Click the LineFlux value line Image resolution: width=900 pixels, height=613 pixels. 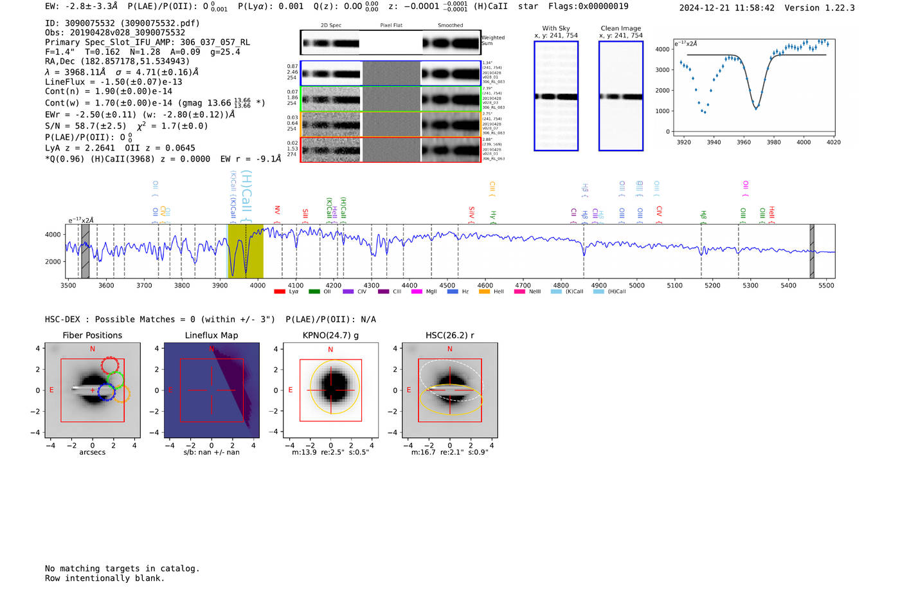pos(114,82)
